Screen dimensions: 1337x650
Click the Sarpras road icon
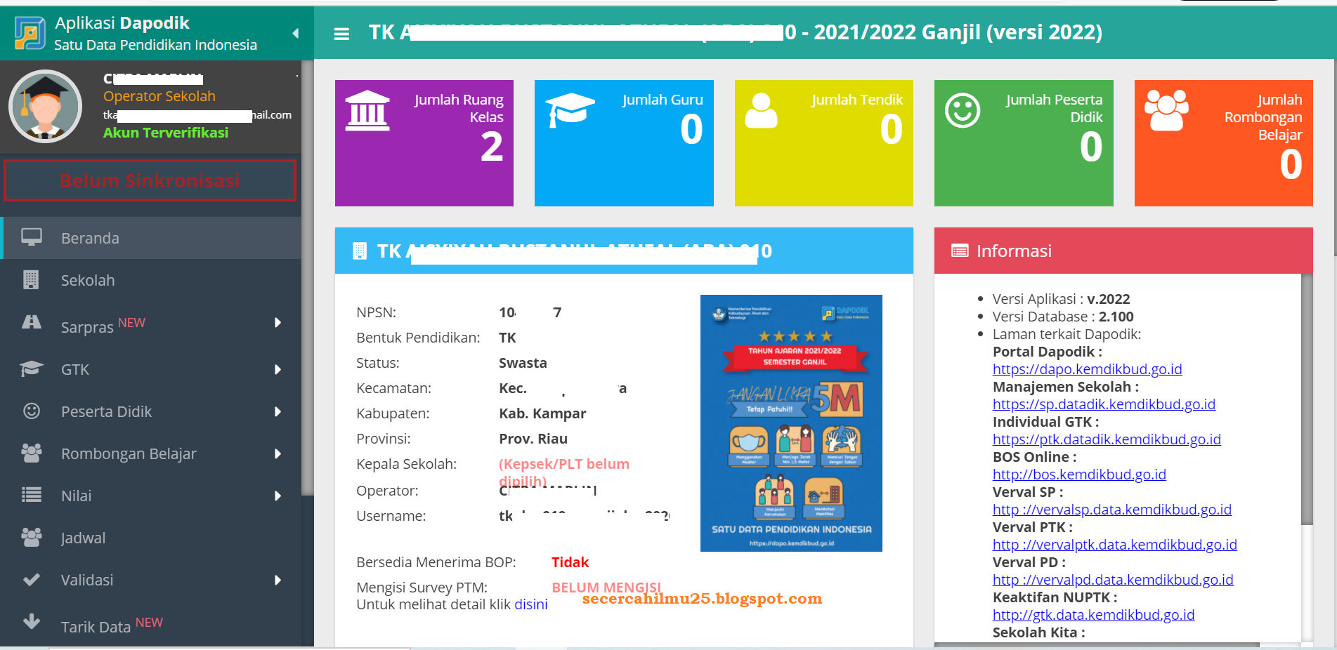coord(32,322)
